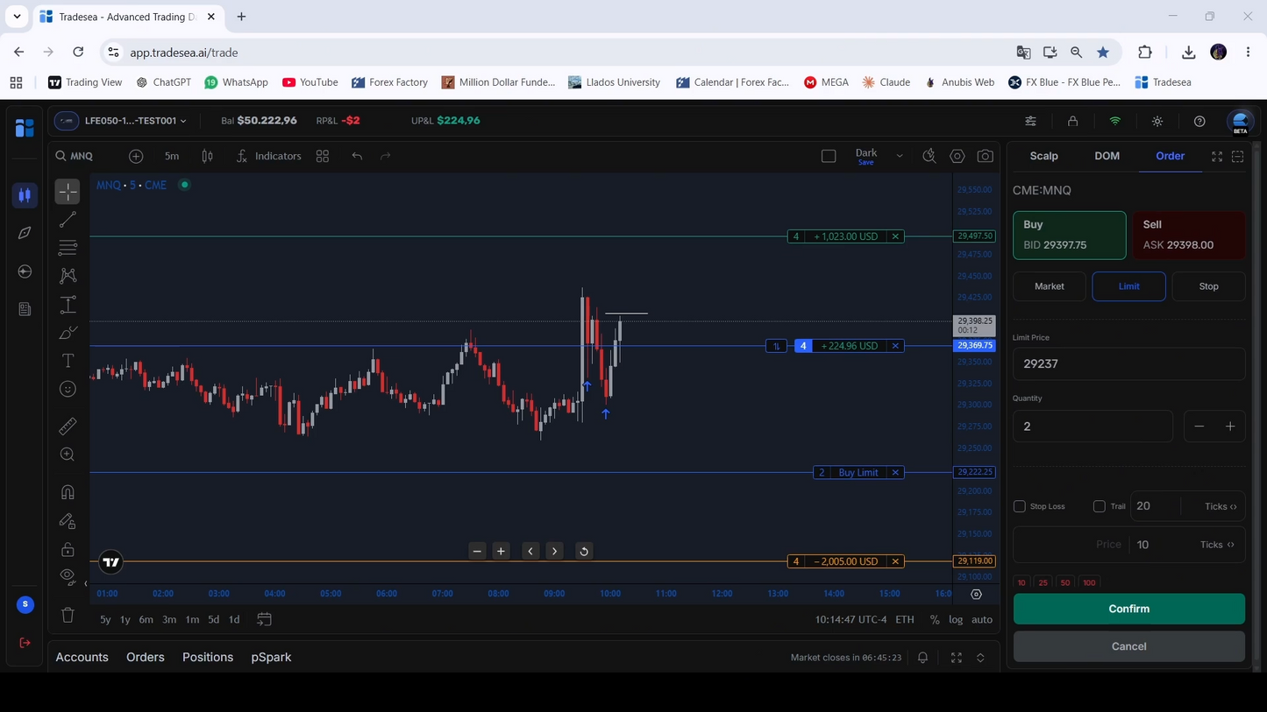Remove drawings with the trash icon
This screenshot has height=712, width=1267.
tap(68, 615)
